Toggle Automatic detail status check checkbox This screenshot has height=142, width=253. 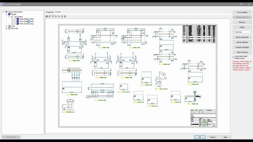pos(234,57)
